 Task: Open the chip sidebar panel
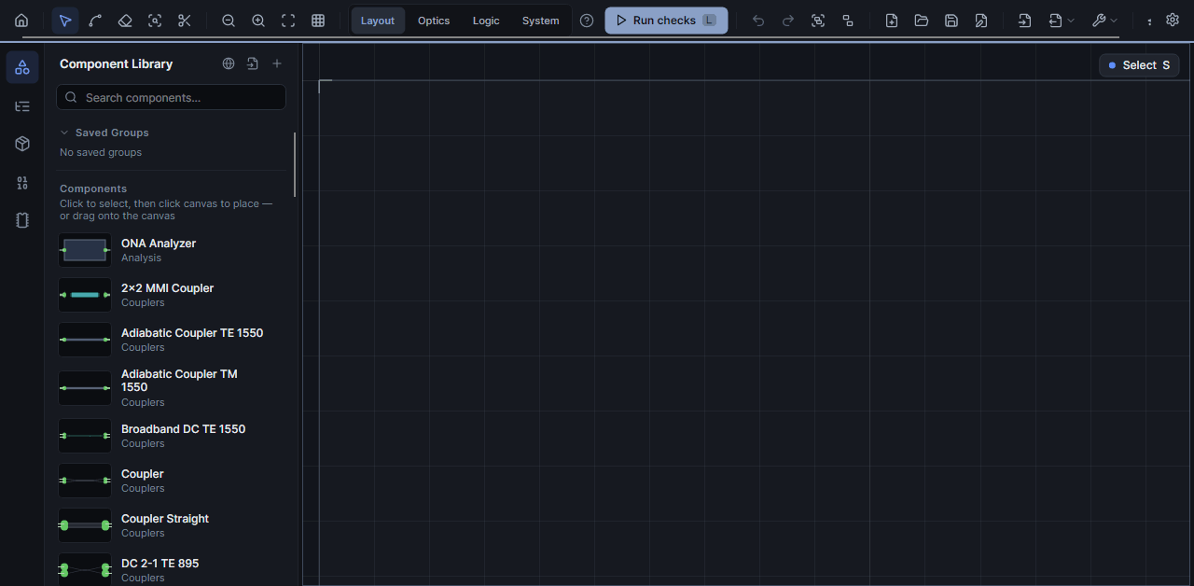point(22,220)
